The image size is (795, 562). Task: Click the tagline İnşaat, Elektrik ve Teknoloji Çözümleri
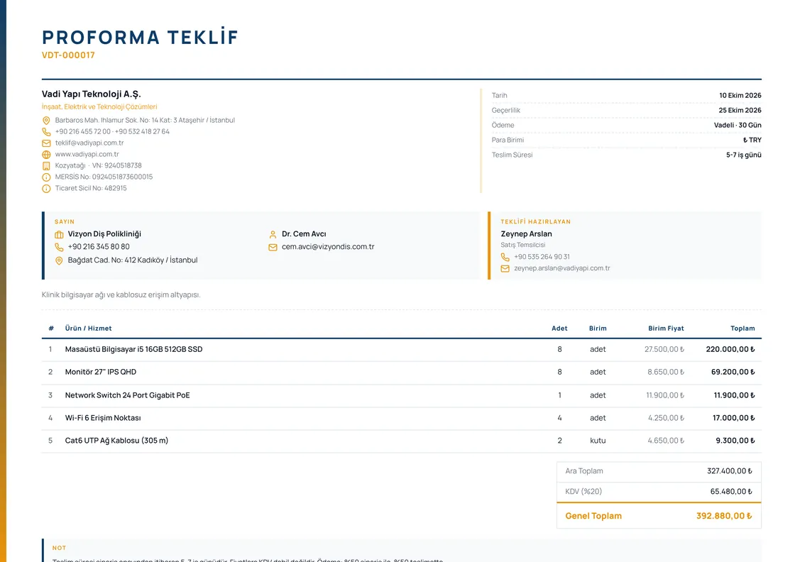pos(99,107)
